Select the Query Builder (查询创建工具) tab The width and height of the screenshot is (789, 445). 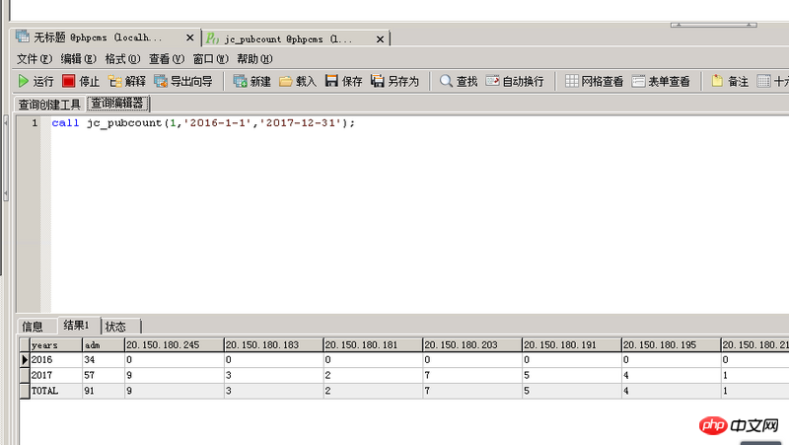(49, 105)
